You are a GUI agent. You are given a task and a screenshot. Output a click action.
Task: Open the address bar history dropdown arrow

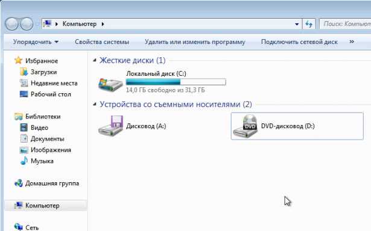[297, 24]
